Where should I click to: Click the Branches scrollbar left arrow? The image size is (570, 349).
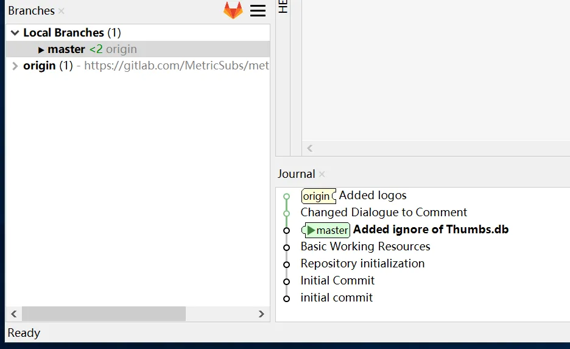pos(14,314)
